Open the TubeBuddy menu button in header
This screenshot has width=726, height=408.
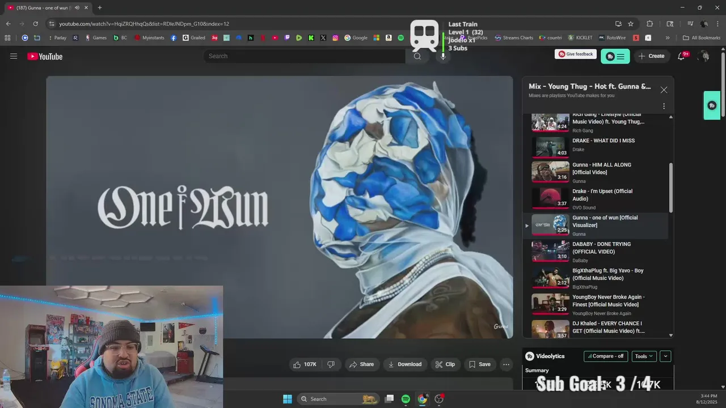(615, 56)
